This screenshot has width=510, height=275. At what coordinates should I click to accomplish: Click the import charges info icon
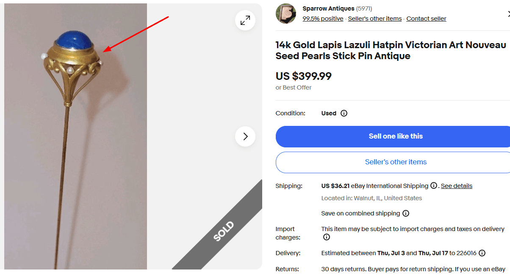326,237
